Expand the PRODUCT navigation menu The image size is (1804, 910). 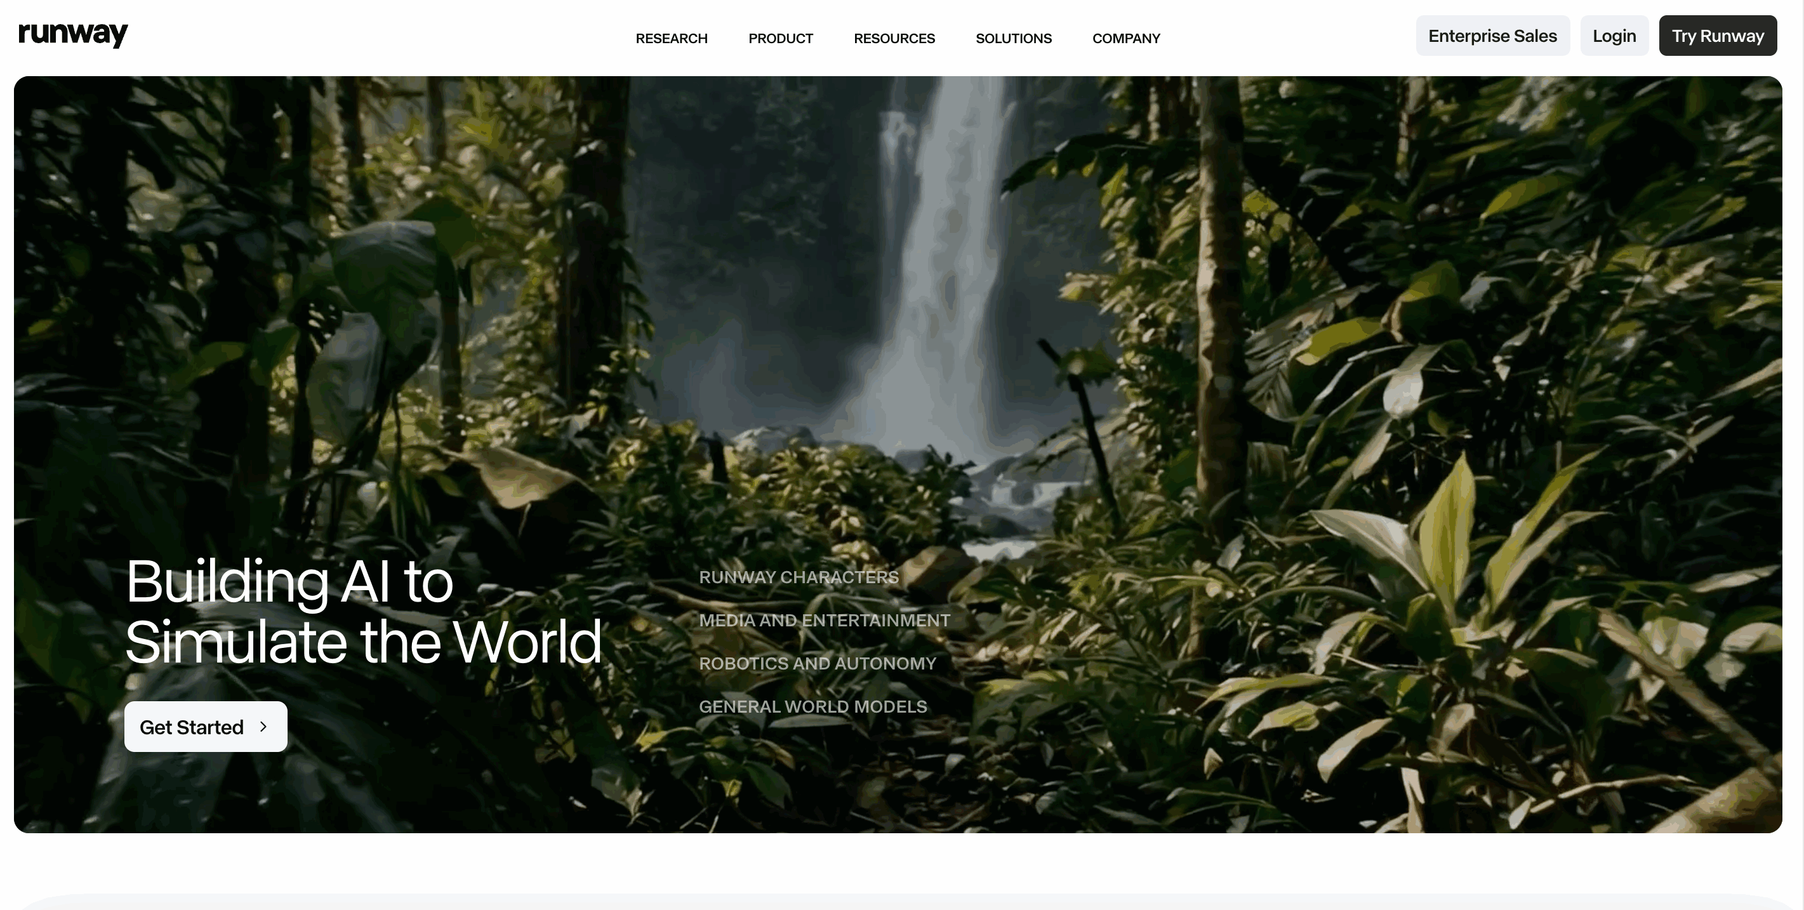pos(780,39)
